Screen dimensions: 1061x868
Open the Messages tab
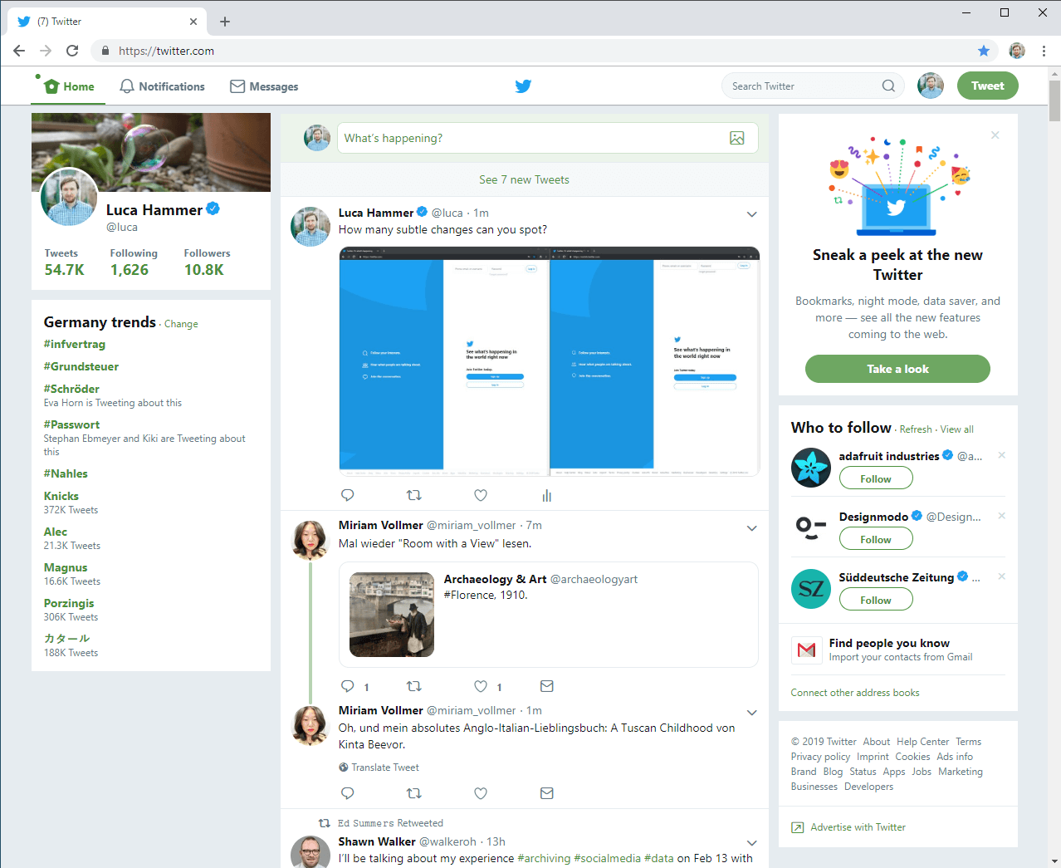click(x=264, y=86)
